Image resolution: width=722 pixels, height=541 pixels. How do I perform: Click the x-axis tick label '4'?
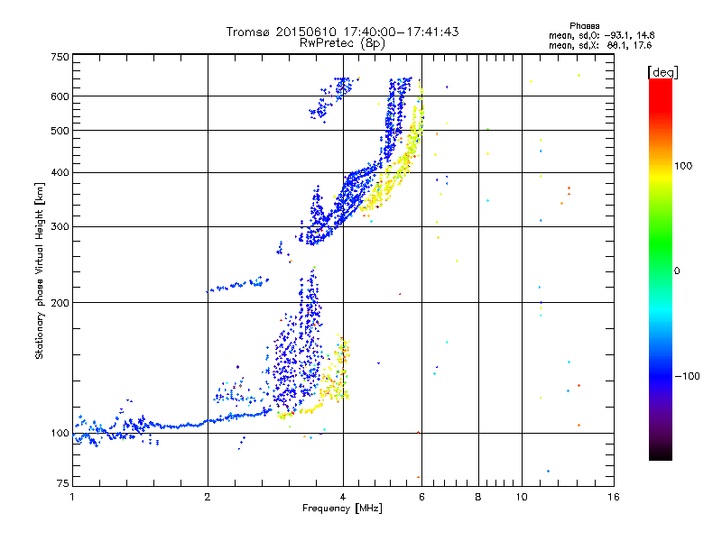[x=343, y=497]
